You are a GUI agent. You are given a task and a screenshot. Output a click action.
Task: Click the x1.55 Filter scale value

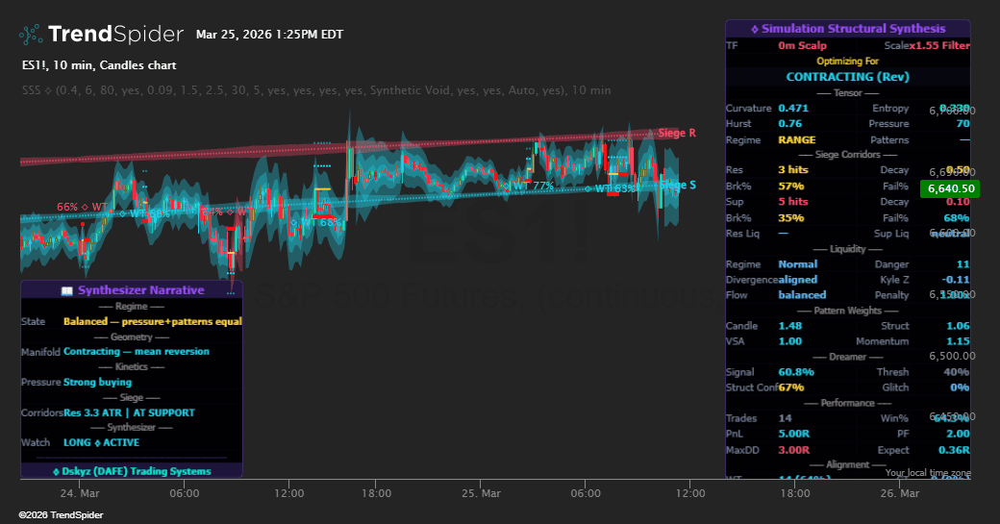point(939,45)
